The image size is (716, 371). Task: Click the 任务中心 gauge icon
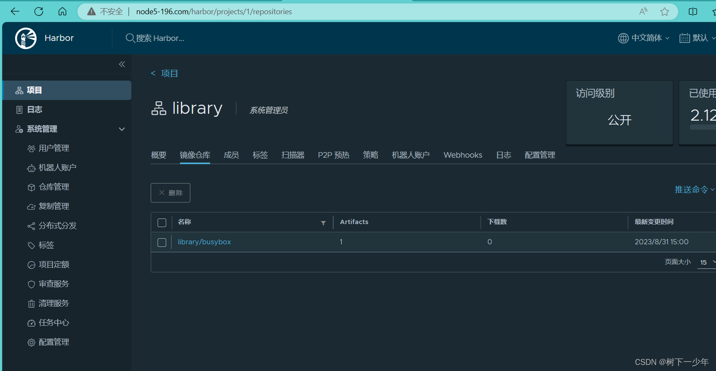[31, 323]
